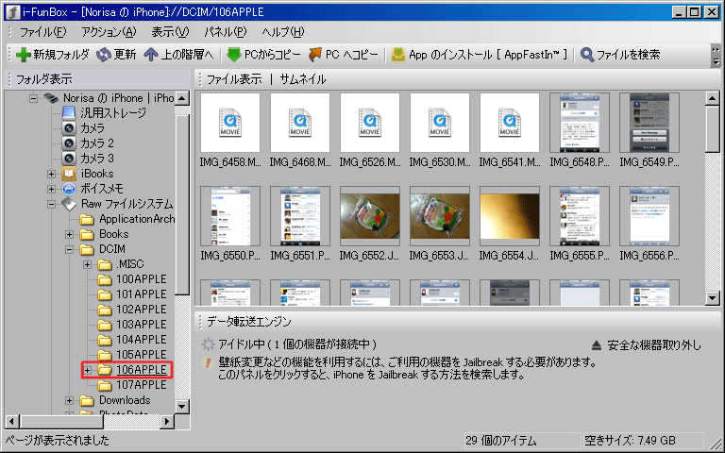Expand the Downloads folder node

(69, 401)
